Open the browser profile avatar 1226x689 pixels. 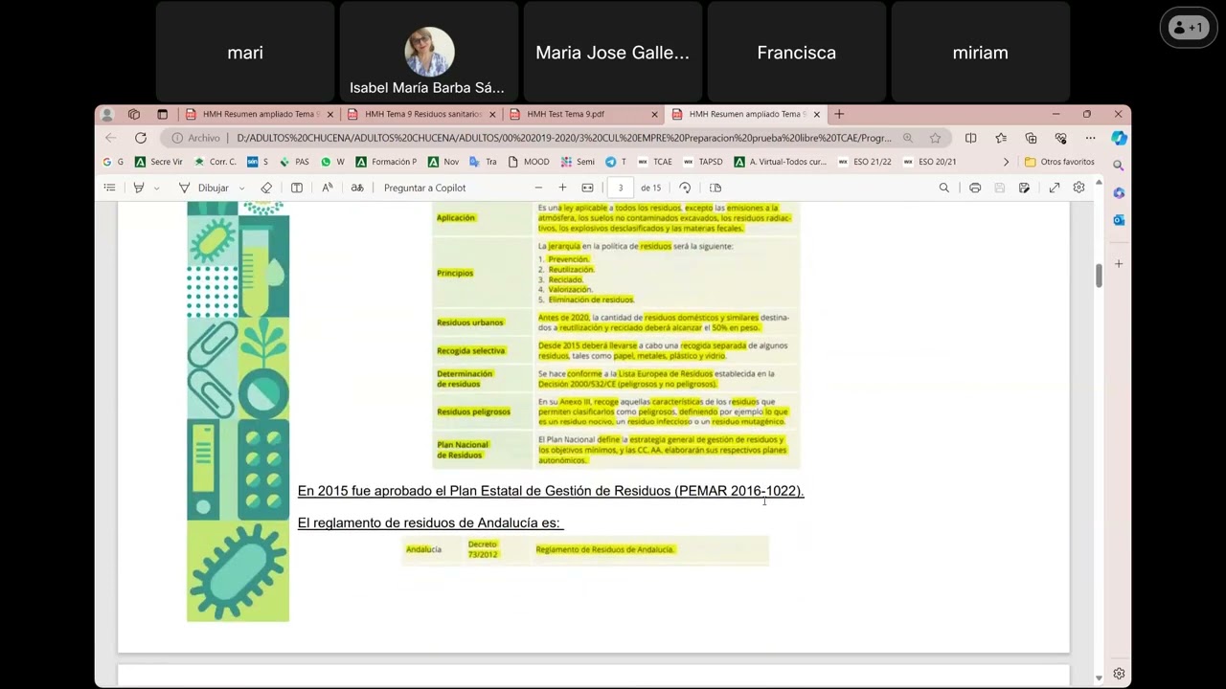point(107,114)
